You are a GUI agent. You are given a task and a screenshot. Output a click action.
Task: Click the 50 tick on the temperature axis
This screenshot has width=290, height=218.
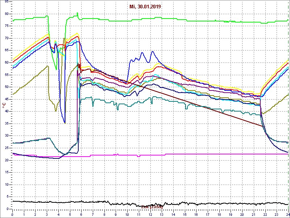click(6, 87)
